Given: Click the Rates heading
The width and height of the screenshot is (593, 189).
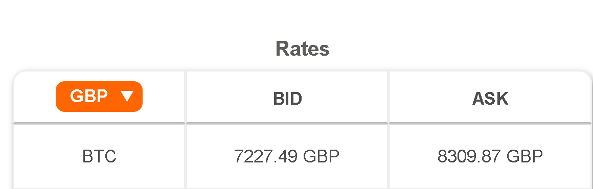Looking at the screenshot, I should pos(303,49).
